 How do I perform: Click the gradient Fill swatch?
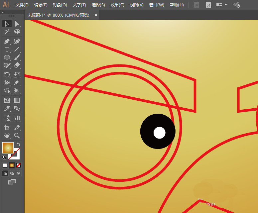[8, 148]
